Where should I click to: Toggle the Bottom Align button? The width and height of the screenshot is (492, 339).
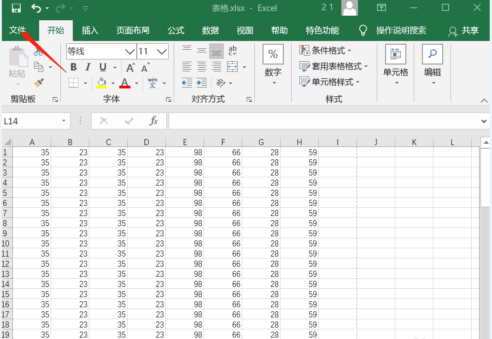click(x=217, y=51)
